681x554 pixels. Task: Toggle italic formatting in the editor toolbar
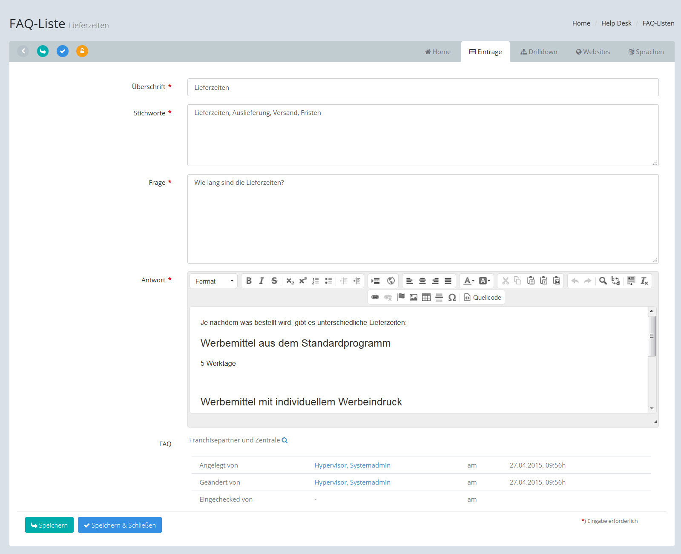[261, 281]
